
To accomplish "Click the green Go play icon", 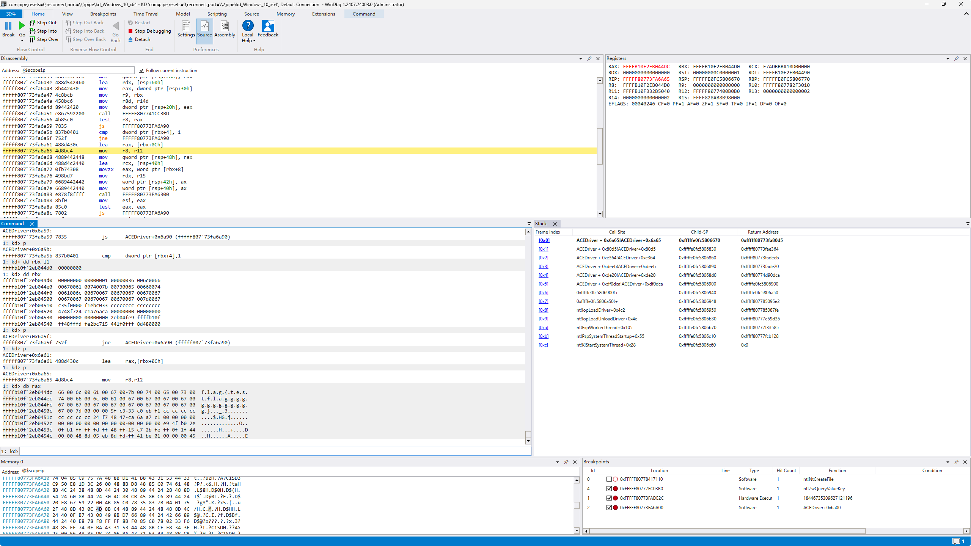I will [22, 26].
